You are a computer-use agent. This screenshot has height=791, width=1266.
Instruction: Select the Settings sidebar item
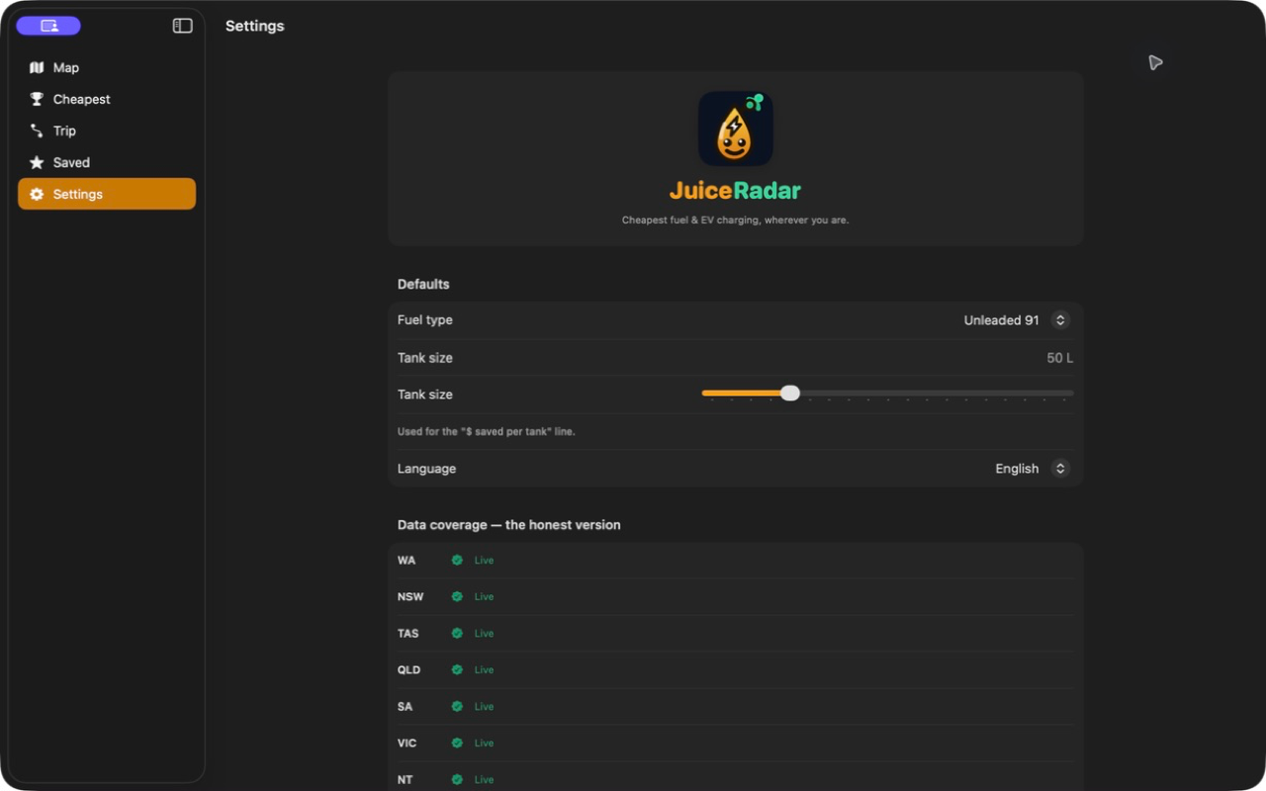pyautogui.click(x=107, y=194)
